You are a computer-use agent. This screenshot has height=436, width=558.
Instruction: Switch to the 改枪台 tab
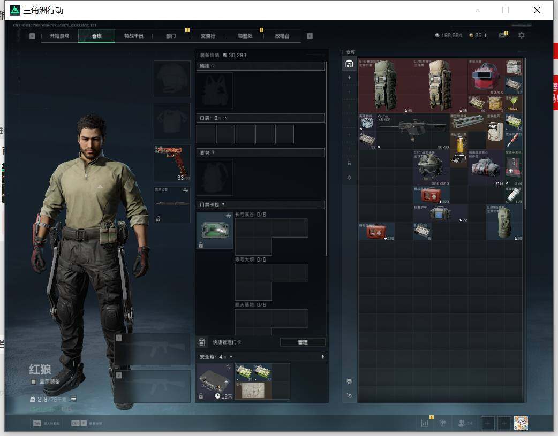click(282, 36)
